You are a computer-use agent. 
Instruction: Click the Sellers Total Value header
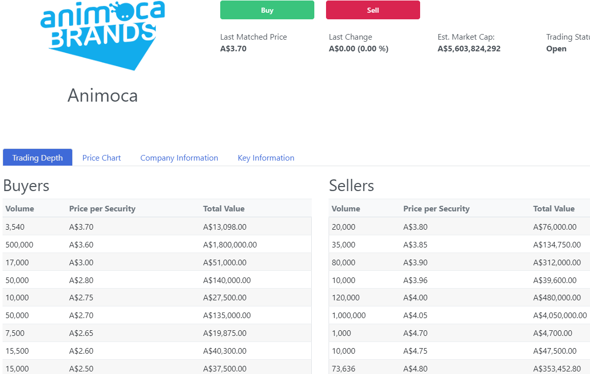point(554,209)
